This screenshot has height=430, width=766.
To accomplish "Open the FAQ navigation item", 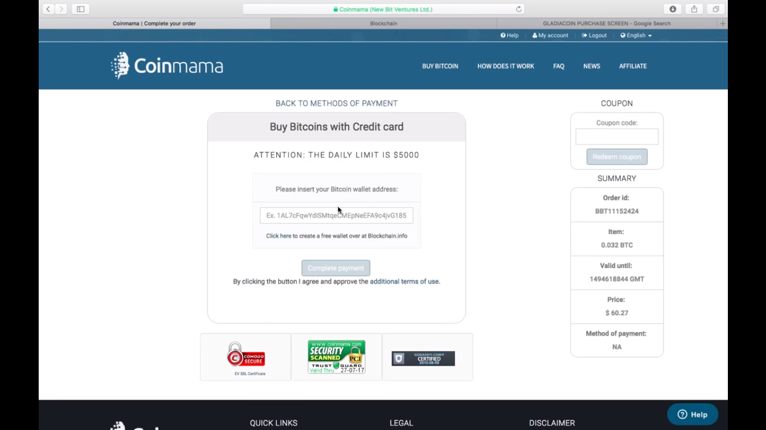I will pyautogui.click(x=559, y=66).
